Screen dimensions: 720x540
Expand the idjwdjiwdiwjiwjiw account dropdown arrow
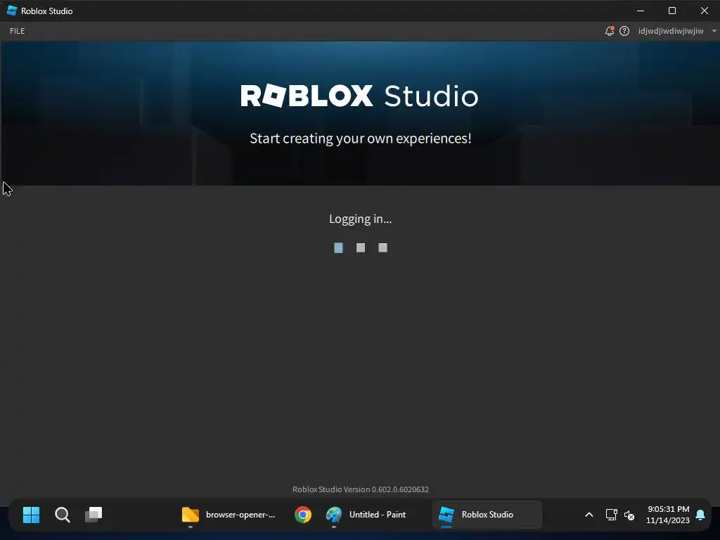(714, 31)
